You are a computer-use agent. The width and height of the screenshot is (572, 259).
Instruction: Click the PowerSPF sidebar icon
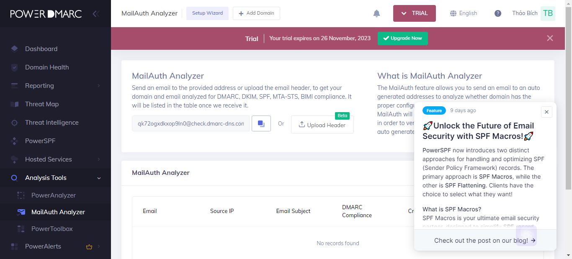pos(15,141)
